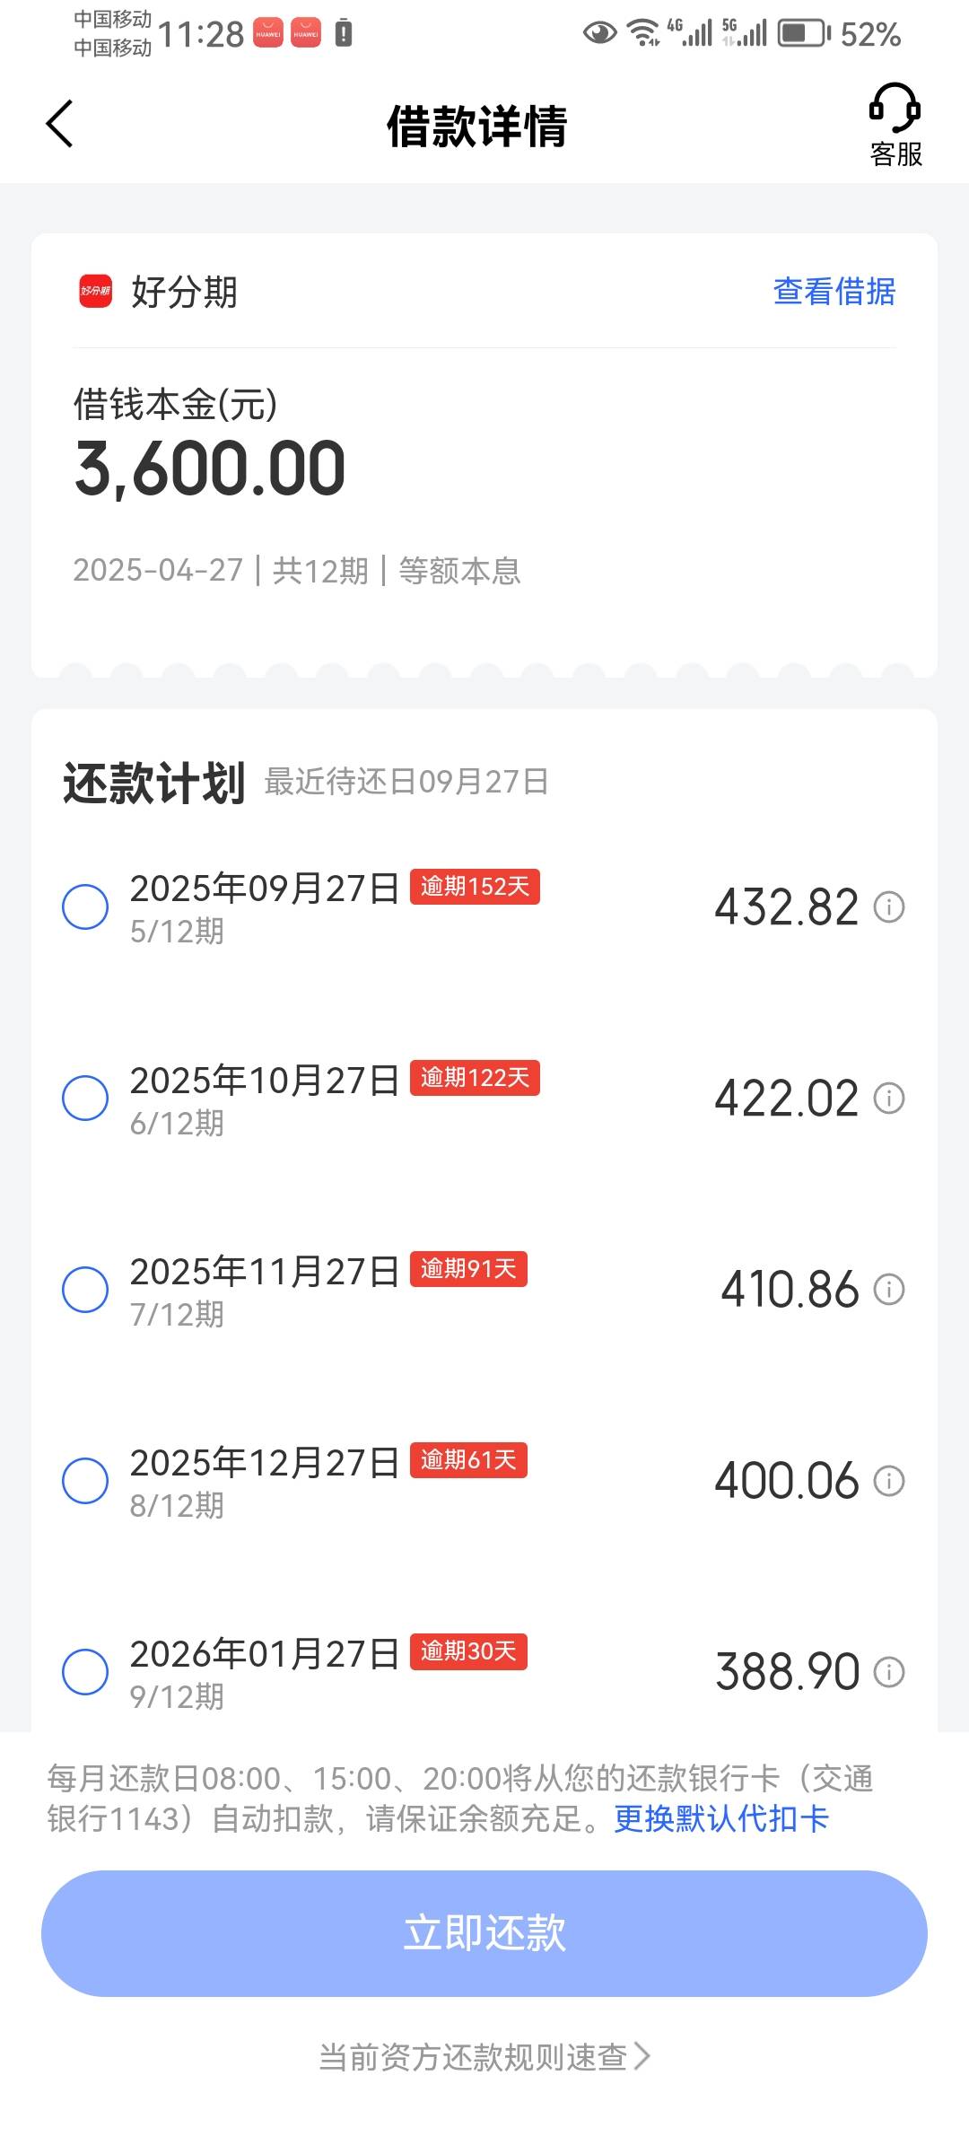Open info icon next to 388.90
The width and height of the screenshot is (969, 2154).
pos(889,1671)
